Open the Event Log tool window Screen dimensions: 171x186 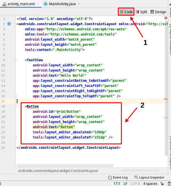(118, 177)
